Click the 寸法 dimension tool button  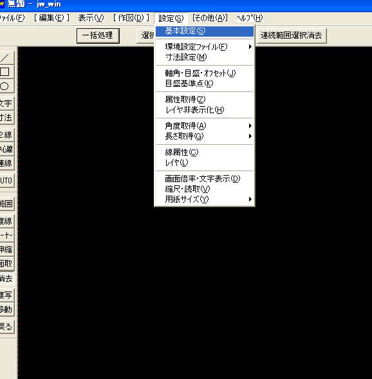tap(6, 118)
